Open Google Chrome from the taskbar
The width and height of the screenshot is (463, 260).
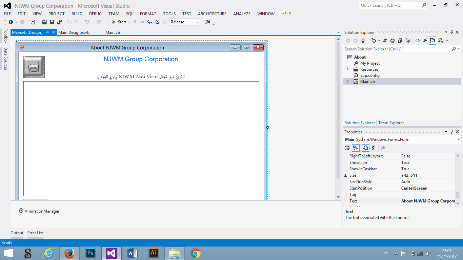pyautogui.click(x=196, y=253)
